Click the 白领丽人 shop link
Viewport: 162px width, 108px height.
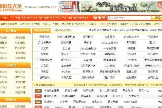coord(118,96)
